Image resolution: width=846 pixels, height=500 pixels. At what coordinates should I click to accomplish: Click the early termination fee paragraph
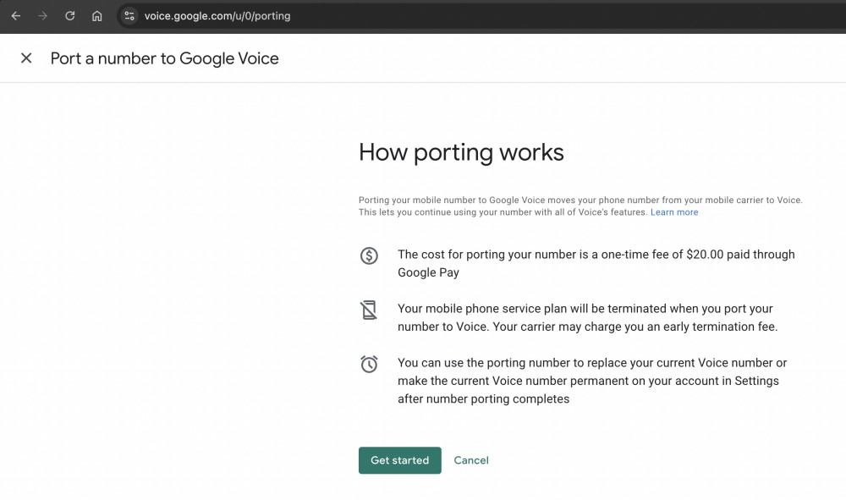[588, 318]
